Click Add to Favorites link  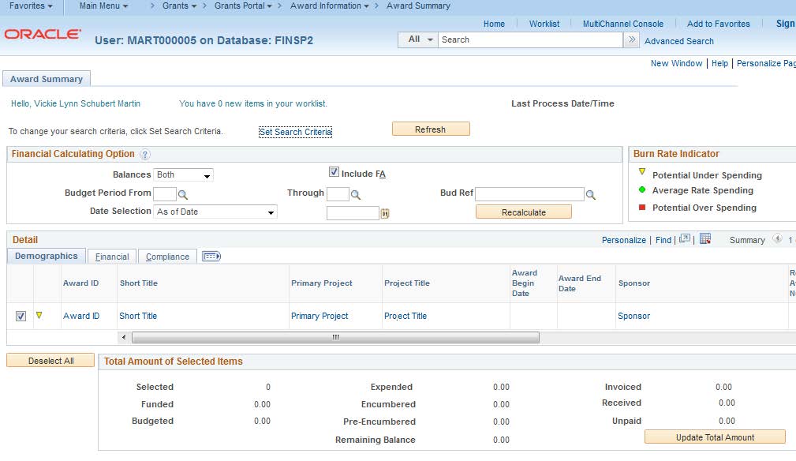click(719, 24)
